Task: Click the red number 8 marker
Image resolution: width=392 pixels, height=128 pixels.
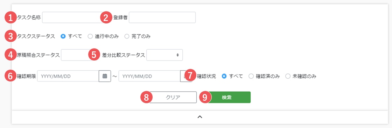Action: click(x=146, y=98)
